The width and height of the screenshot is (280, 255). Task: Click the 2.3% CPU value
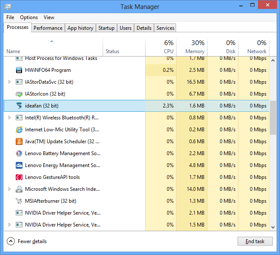point(168,106)
